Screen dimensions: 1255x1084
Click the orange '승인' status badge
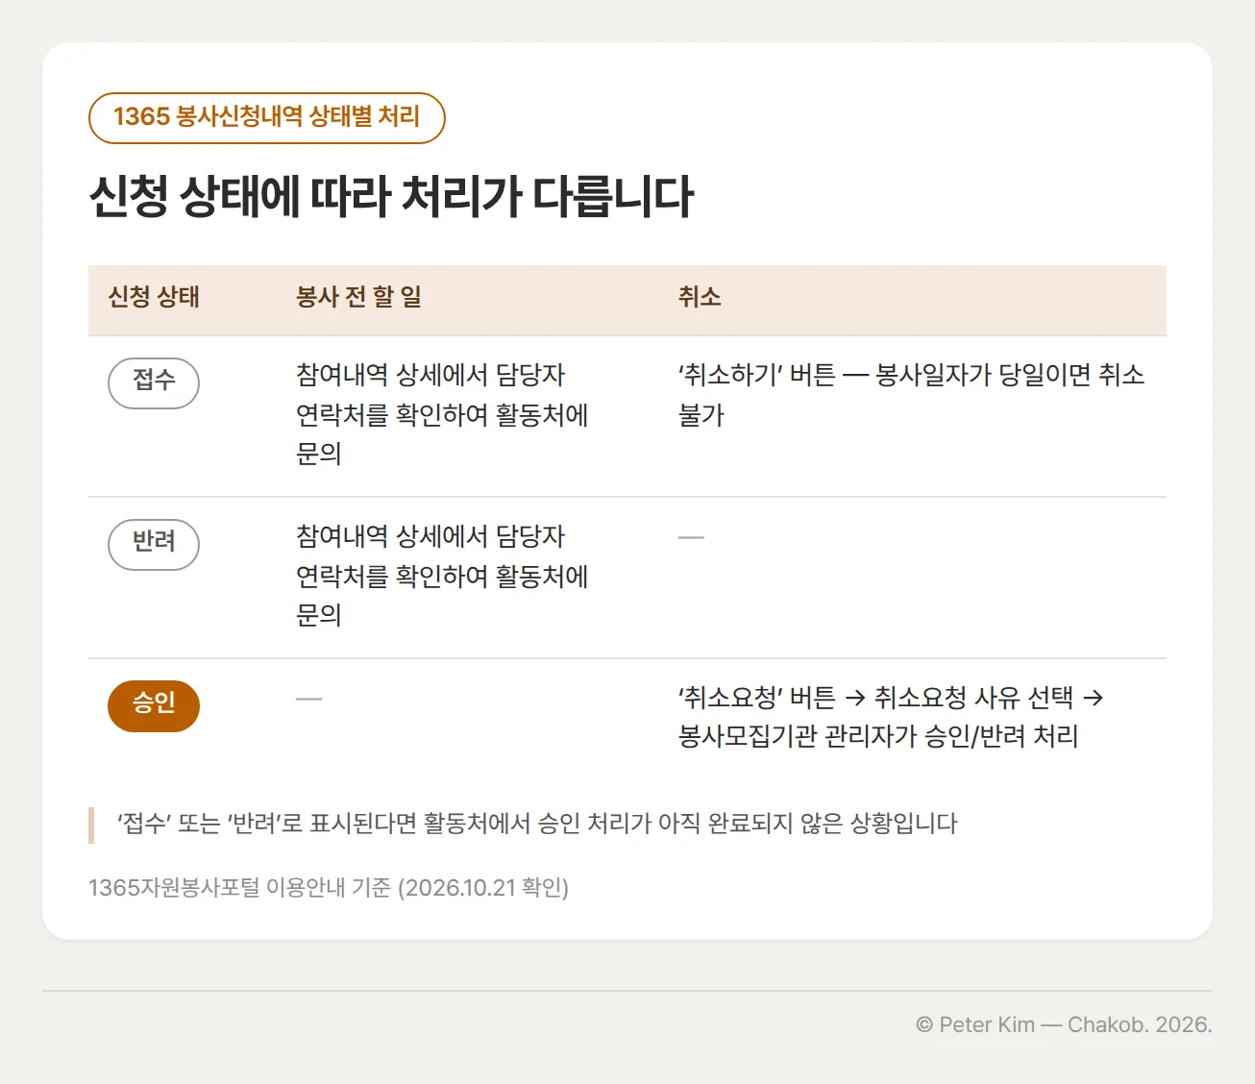pos(154,705)
